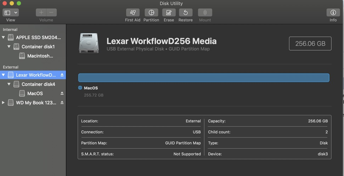Image resolution: width=344 pixels, height=176 pixels.
Task: Click the 255.72 GB size text
Action: [x=94, y=95]
